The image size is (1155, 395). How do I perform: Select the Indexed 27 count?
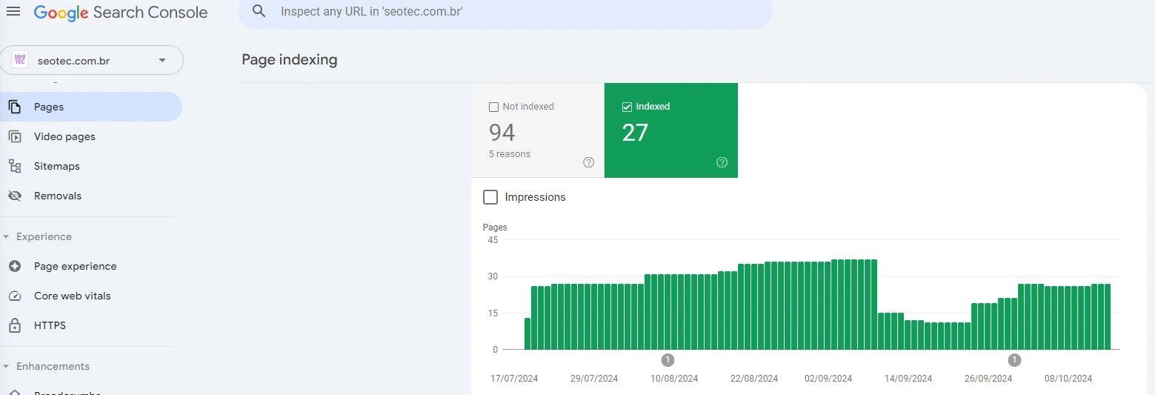coord(636,133)
